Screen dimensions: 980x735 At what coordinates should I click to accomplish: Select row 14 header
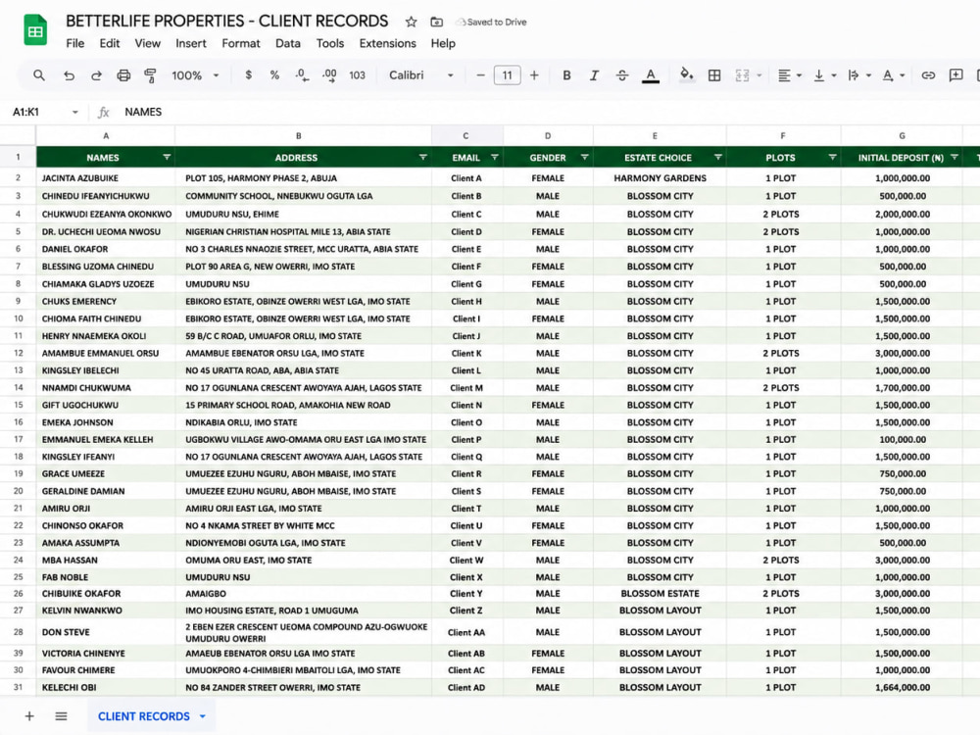pyautogui.click(x=18, y=387)
